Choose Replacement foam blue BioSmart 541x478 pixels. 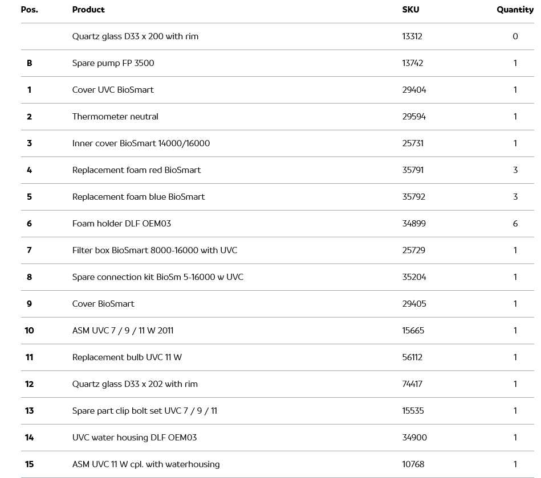click(x=139, y=197)
